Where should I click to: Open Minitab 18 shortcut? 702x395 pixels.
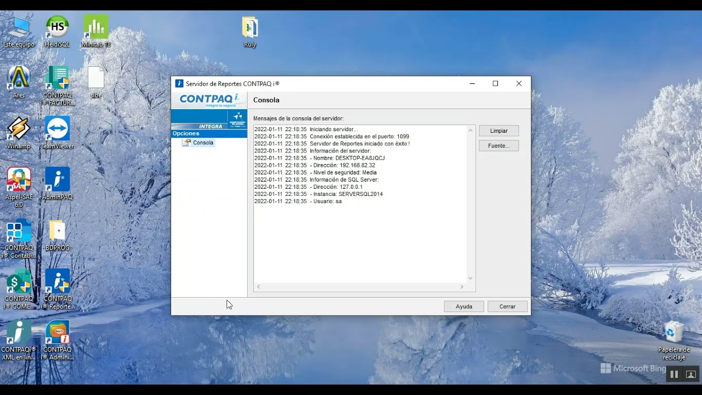pyautogui.click(x=96, y=32)
